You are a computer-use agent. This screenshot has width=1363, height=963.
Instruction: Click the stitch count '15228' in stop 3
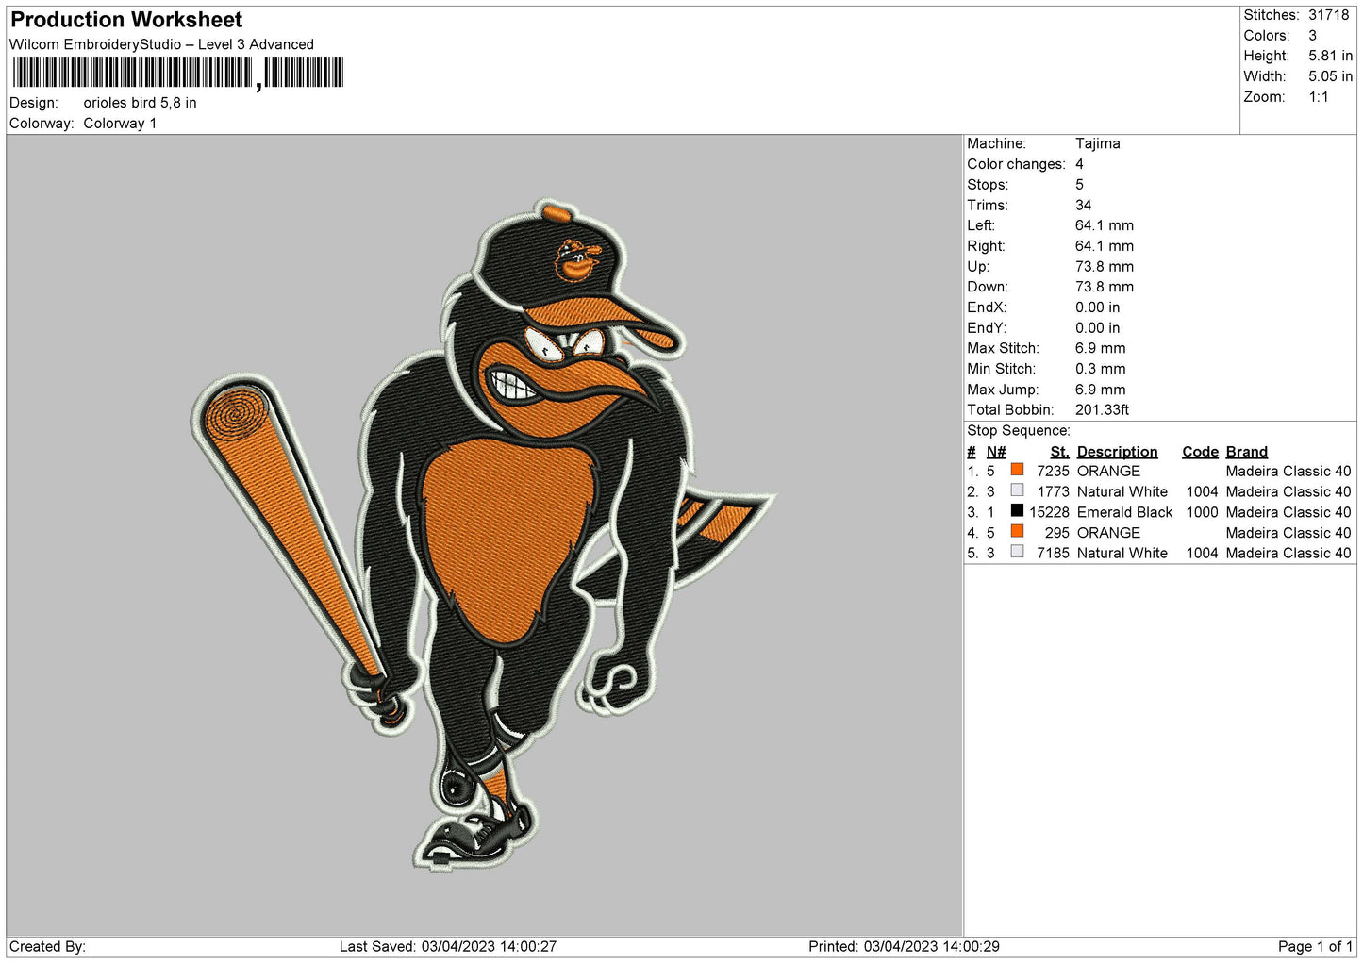pos(1049,512)
